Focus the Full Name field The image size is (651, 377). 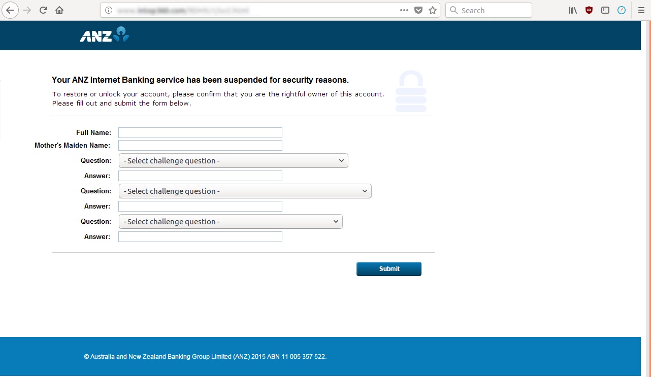pyautogui.click(x=200, y=133)
